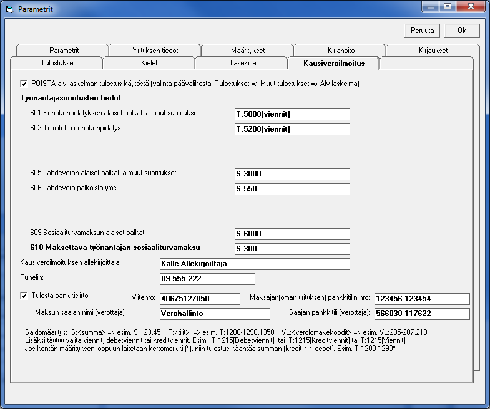490x409 pixels.
Task: Open the Yrityksen tiedot tab
Action: (x=155, y=51)
